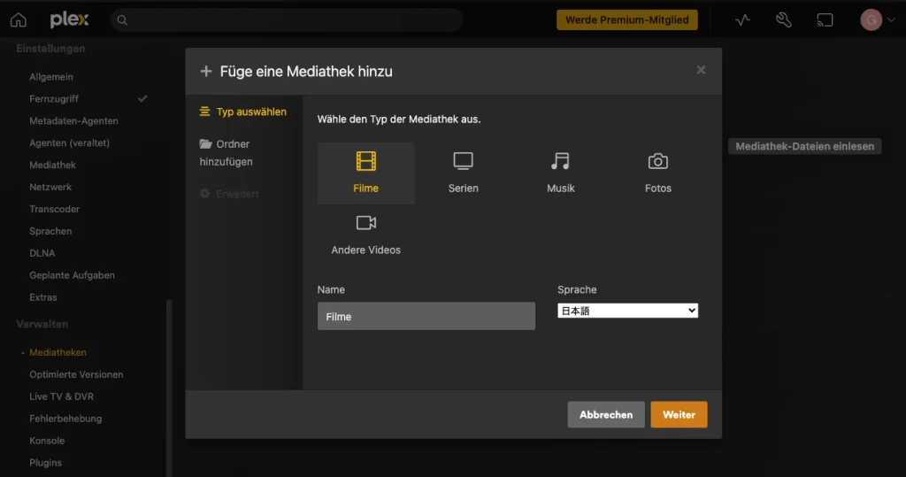Open Allgemein settings
The height and width of the screenshot is (477, 906).
51,77
